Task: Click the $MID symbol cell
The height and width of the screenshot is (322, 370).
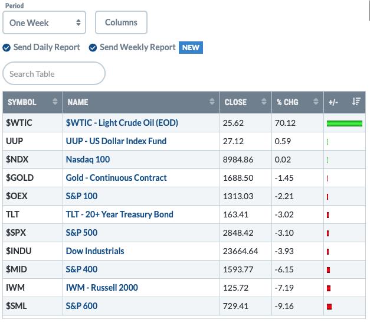Action: (x=33, y=269)
